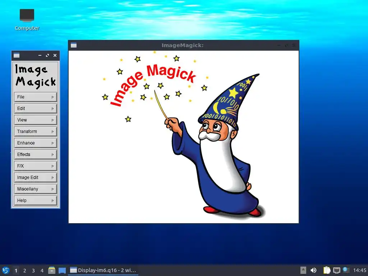
Task: Open the Transform menu
Action: coord(36,132)
